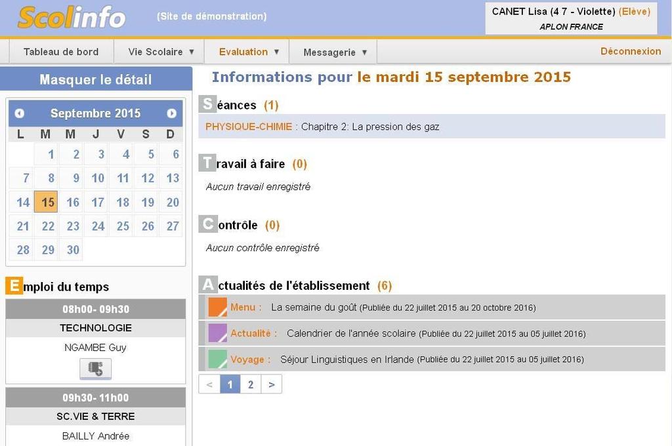Open PHYSIQUE-CHIMIE session on gas pressure

(x=322, y=127)
